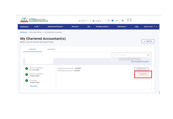Decrease font size with A- icon
The height and width of the screenshot is (119, 173).
(x=109, y=20)
